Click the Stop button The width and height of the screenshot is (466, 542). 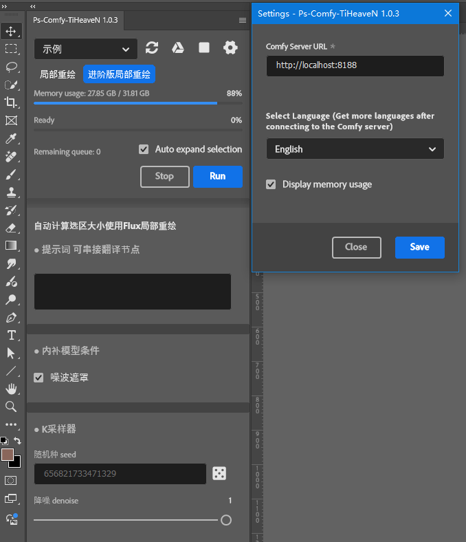click(165, 177)
